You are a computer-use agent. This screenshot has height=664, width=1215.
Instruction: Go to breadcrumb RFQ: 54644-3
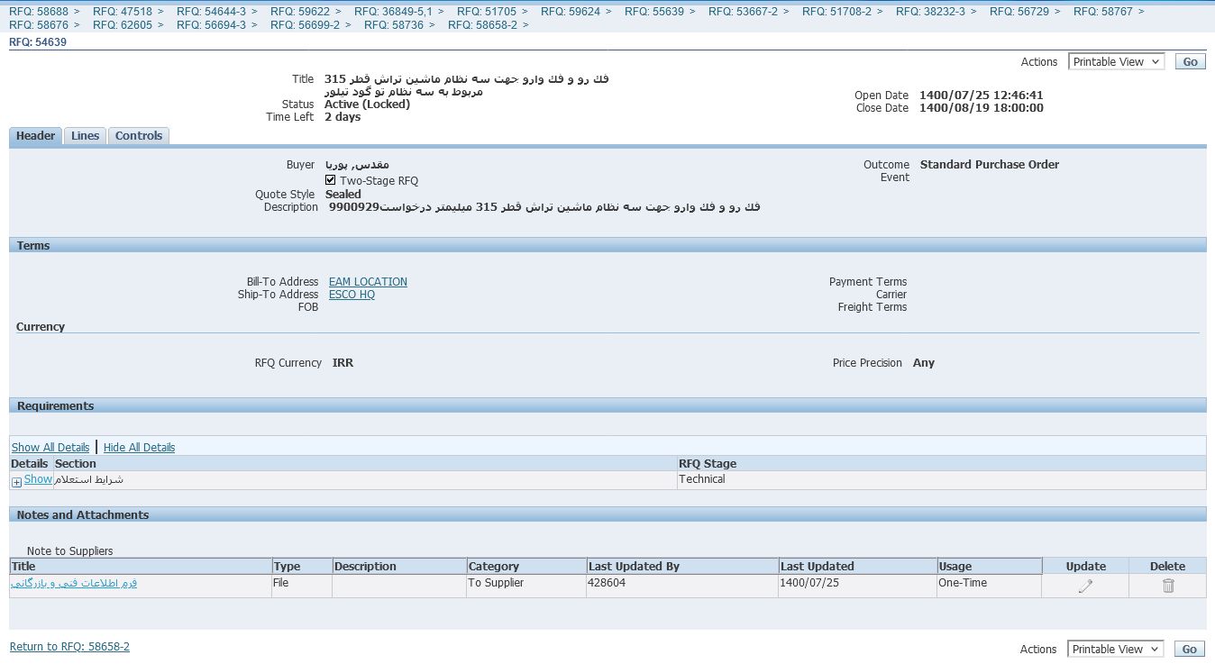click(x=211, y=12)
